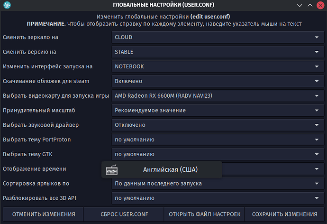
Task: Expand the 'Принудительный масштаб' dropdown
Action: [218, 111]
